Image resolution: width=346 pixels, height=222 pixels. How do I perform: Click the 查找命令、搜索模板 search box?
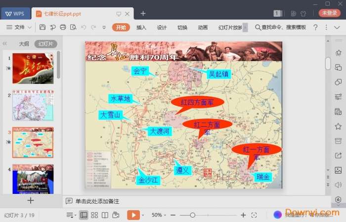(x=280, y=27)
